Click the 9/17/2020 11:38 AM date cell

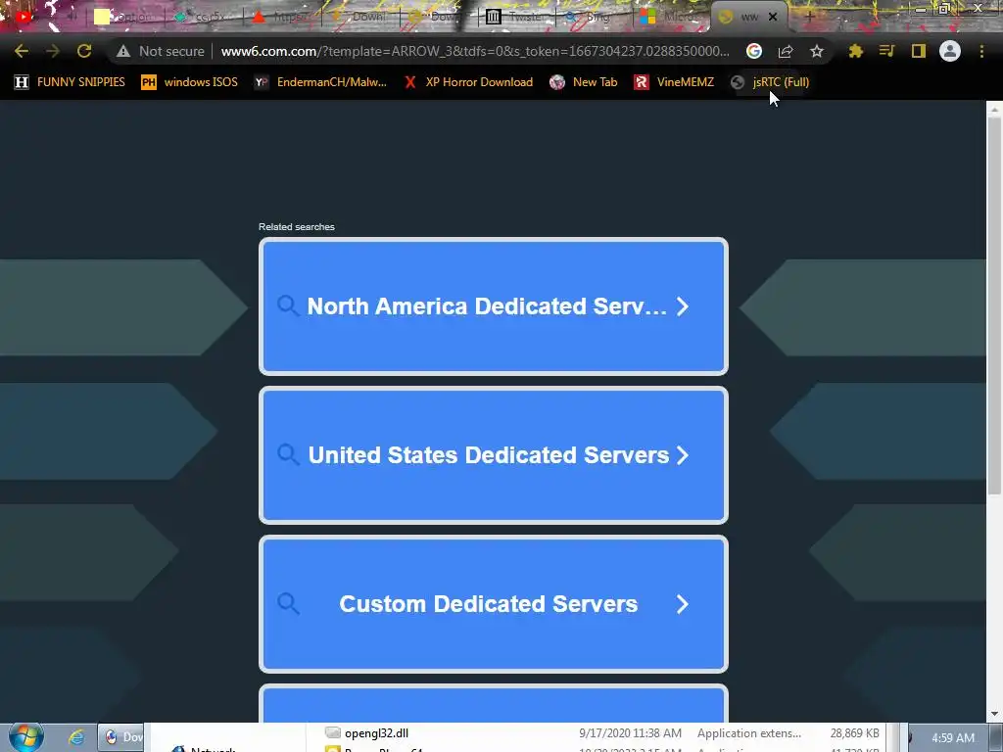click(x=630, y=733)
